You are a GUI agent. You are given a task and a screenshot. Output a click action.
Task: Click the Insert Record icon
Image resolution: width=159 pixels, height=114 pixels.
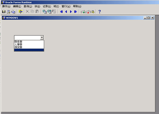point(83,12)
